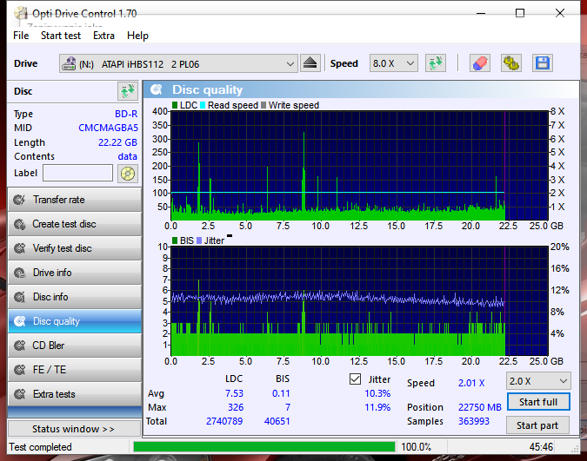The height and width of the screenshot is (461, 587).
Task: Click the LDC total value 2740789
Action: tap(224, 421)
